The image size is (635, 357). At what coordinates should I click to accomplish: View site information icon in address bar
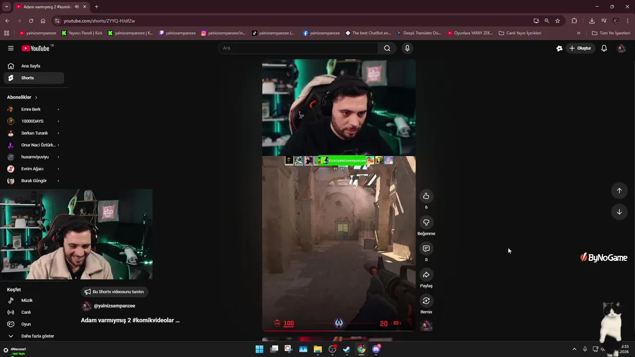pyautogui.click(x=57, y=21)
